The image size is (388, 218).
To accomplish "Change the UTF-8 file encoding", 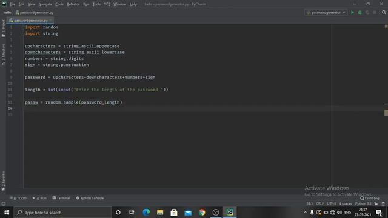I will (332, 204).
